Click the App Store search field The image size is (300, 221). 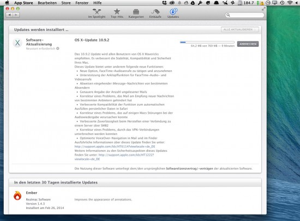[x=244, y=15]
